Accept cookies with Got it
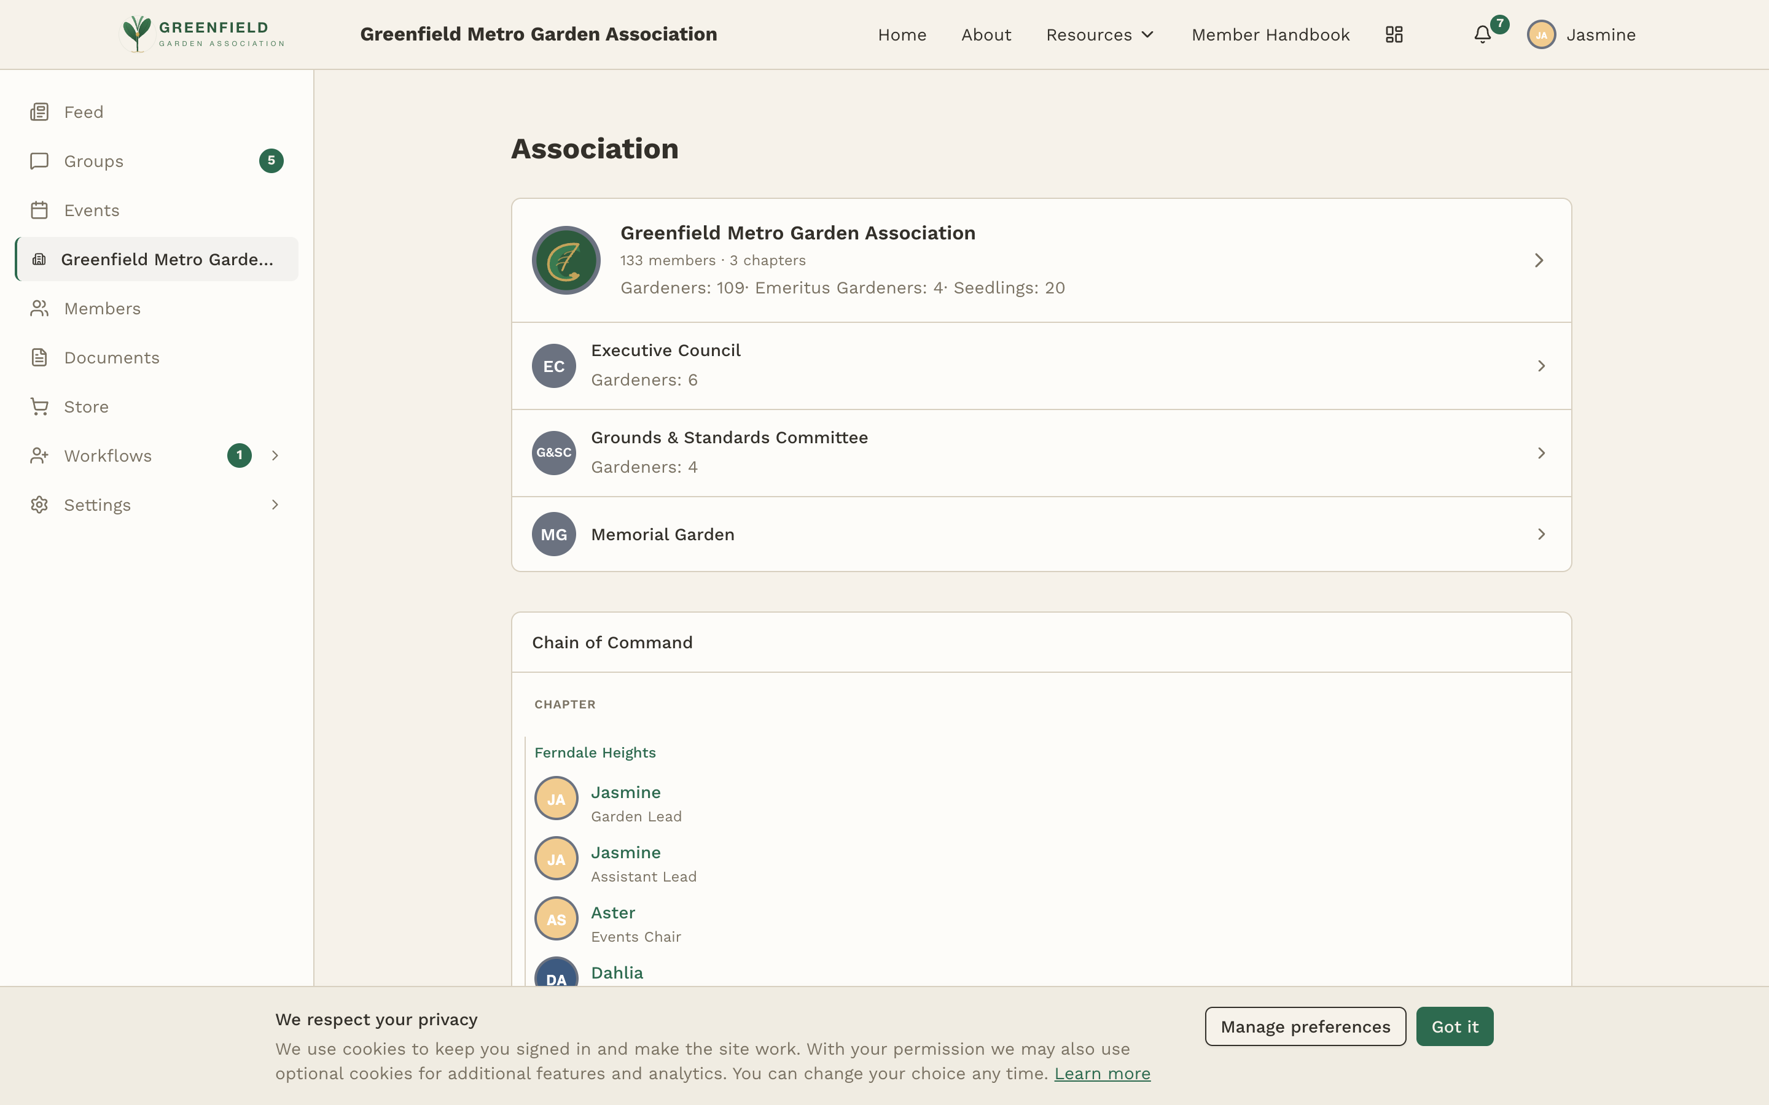 point(1455,1026)
